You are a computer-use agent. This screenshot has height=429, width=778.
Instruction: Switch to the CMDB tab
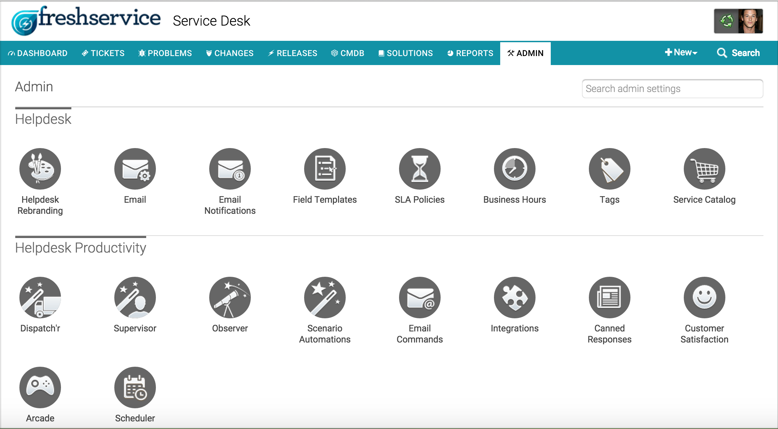click(348, 53)
